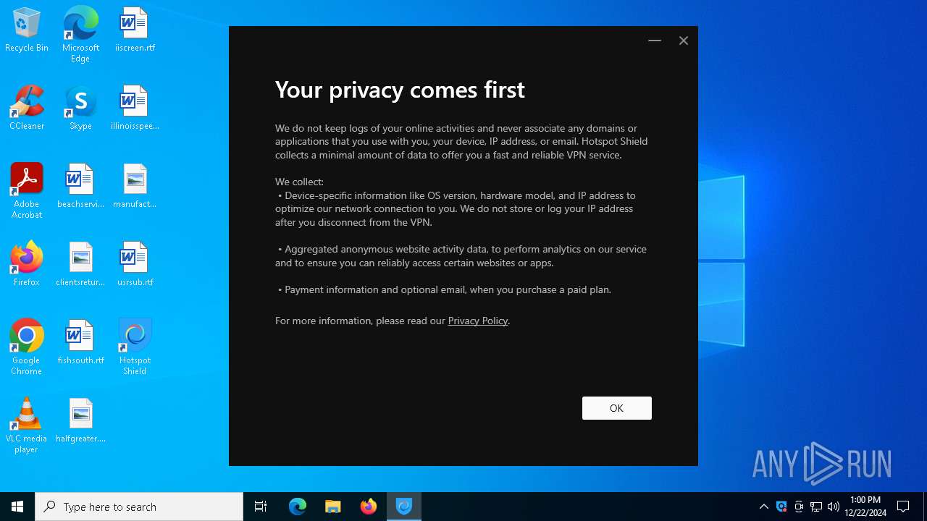Open File Explorer from the taskbar
This screenshot has height=521, width=927.
pyautogui.click(x=333, y=507)
